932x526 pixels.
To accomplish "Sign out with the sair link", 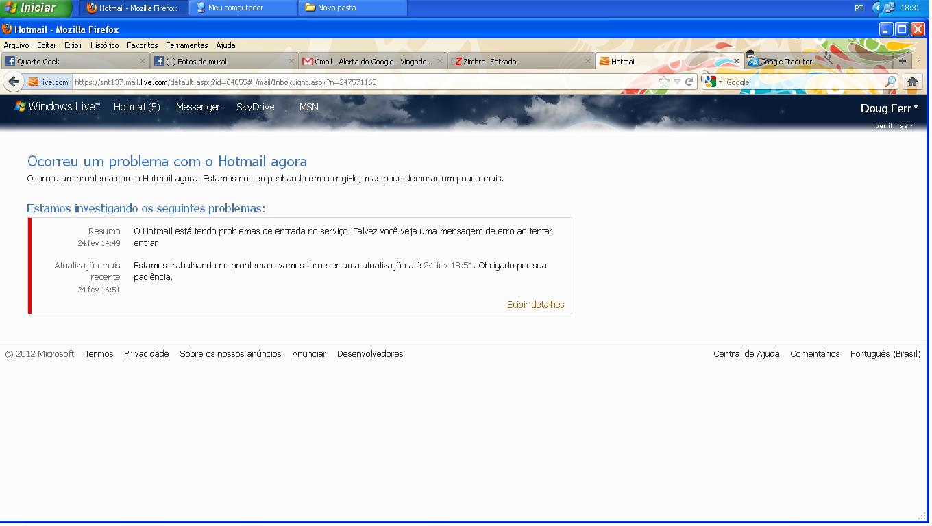I will pos(907,126).
